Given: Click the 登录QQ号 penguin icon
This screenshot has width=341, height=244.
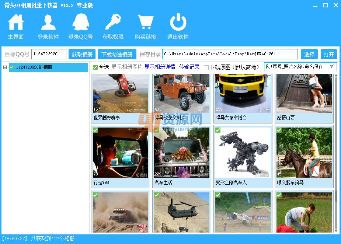Looking at the screenshot, I should (80, 22).
